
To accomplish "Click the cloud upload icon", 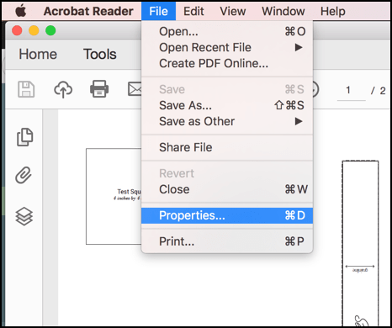I will click(63, 89).
